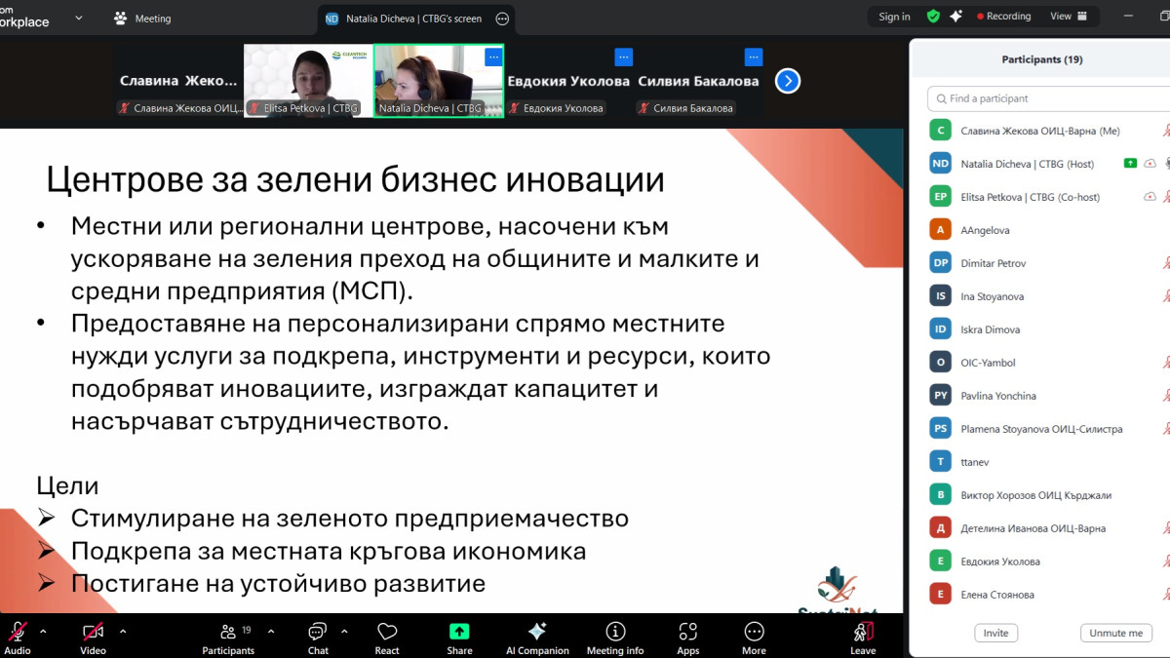
Task: Open video settings via the Video chevron
Action: tap(121, 629)
